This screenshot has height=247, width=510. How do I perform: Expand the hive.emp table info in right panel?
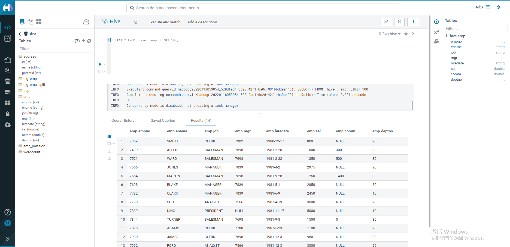click(446, 36)
